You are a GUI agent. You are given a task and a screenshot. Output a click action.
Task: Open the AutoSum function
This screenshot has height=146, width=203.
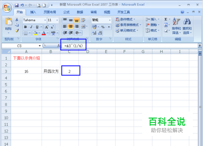166,19
